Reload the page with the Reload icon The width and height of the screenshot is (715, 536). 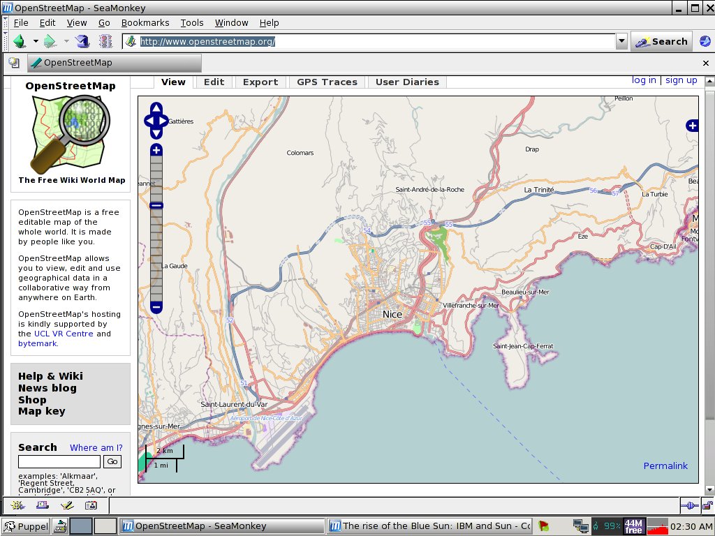pyautogui.click(x=82, y=41)
